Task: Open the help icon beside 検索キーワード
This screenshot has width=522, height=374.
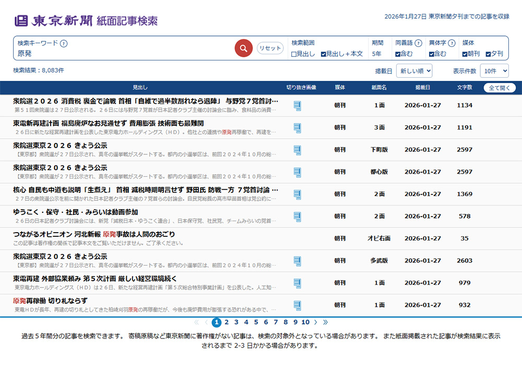Action: point(64,44)
